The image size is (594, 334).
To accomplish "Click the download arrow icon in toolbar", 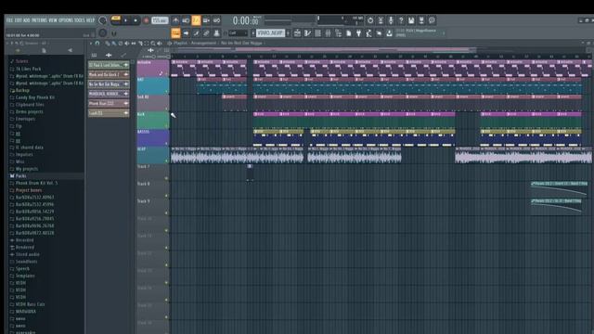I will tap(389, 33).
